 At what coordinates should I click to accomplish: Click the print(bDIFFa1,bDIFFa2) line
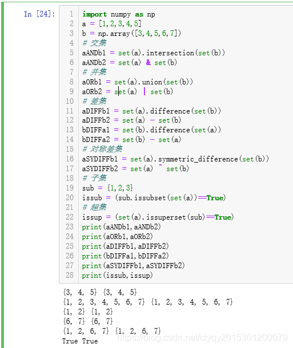click(125, 256)
